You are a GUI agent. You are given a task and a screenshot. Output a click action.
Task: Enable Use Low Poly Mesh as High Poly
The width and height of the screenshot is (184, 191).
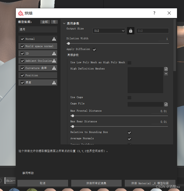pyautogui.click(x=129, y=63)
